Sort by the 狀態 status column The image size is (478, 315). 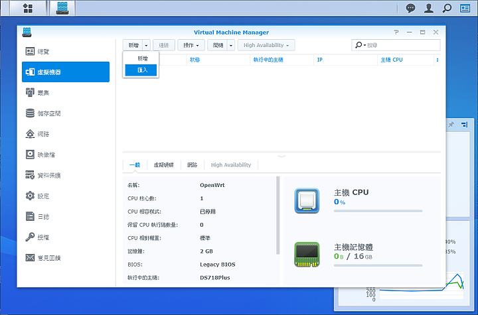pos(218,60)
